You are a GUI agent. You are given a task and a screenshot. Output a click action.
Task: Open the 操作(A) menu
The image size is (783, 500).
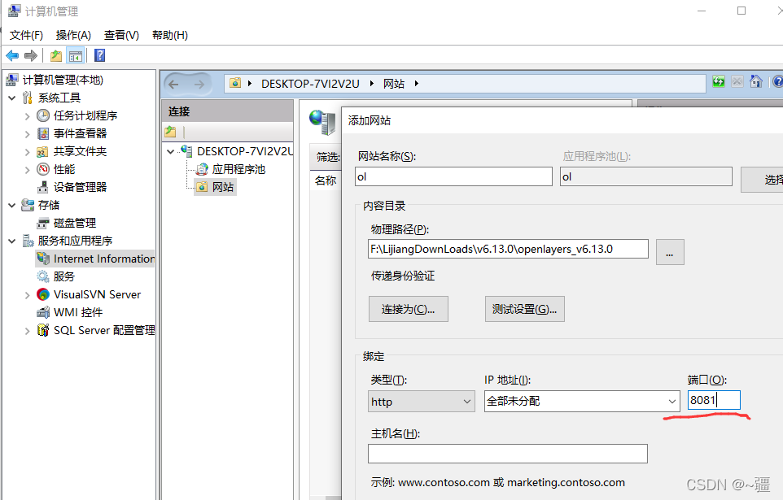(x=73, y=34)
